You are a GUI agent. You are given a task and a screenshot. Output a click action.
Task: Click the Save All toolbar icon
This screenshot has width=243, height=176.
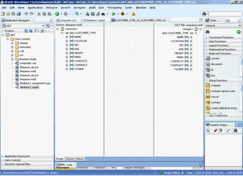19,14
